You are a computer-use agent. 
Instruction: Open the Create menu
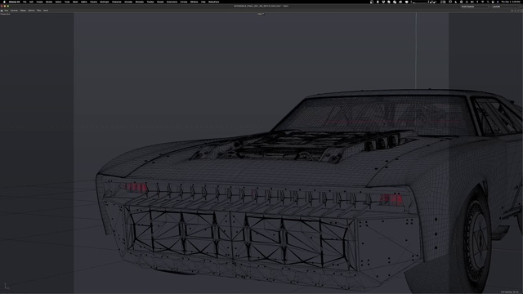tap(39, 2)
